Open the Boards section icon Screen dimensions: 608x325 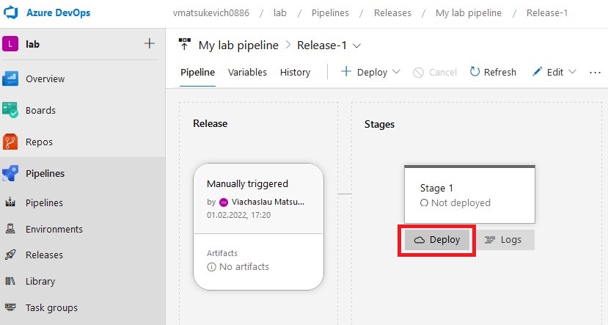click(x=11, y=110)
